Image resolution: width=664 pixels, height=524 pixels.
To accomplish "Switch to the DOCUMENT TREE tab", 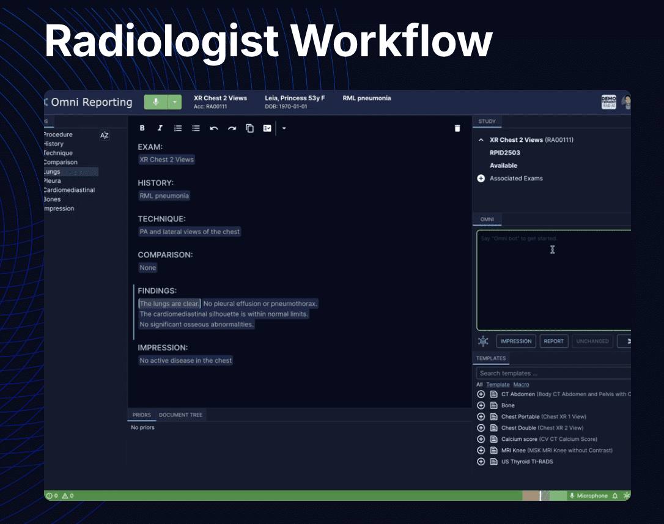I will [180, 415].
